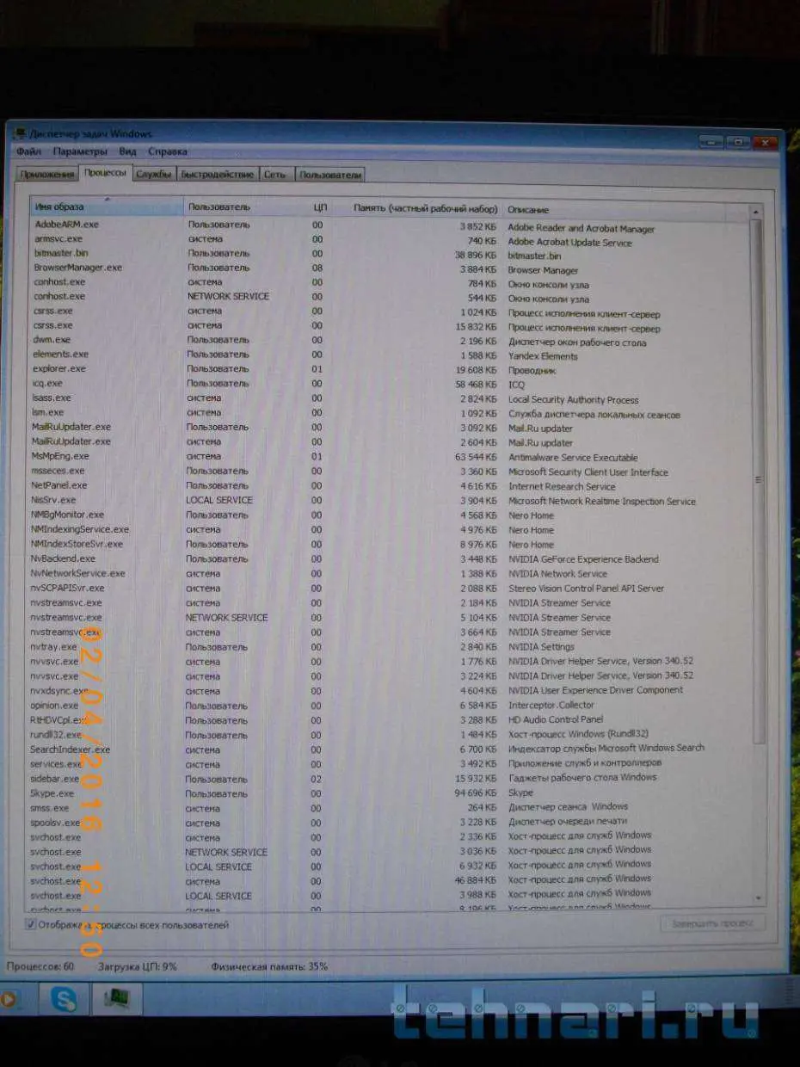This screenshot has height=1067, width=800.
Task: Click the Task Manager taskbar icon
Action: pos(116,999)
